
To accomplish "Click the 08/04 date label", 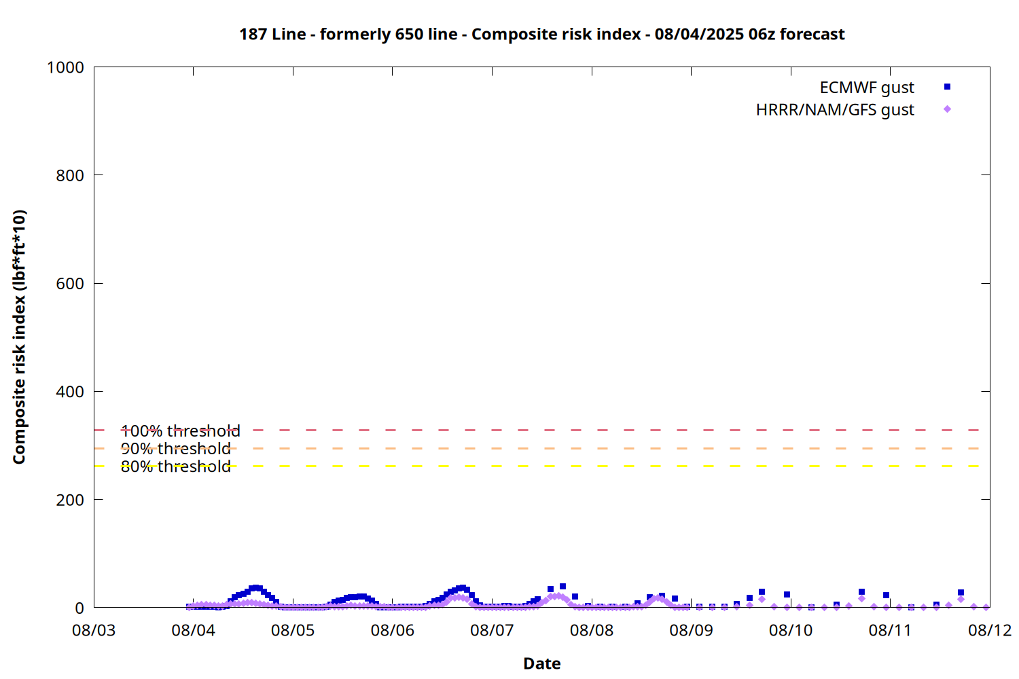I will (194, 630).
